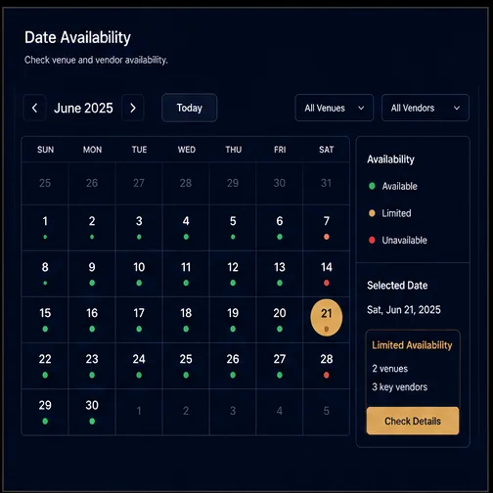This screenshot has width=493, height=493.
Task: Select June 5 date cell
Action: click(x=233, y=228)
